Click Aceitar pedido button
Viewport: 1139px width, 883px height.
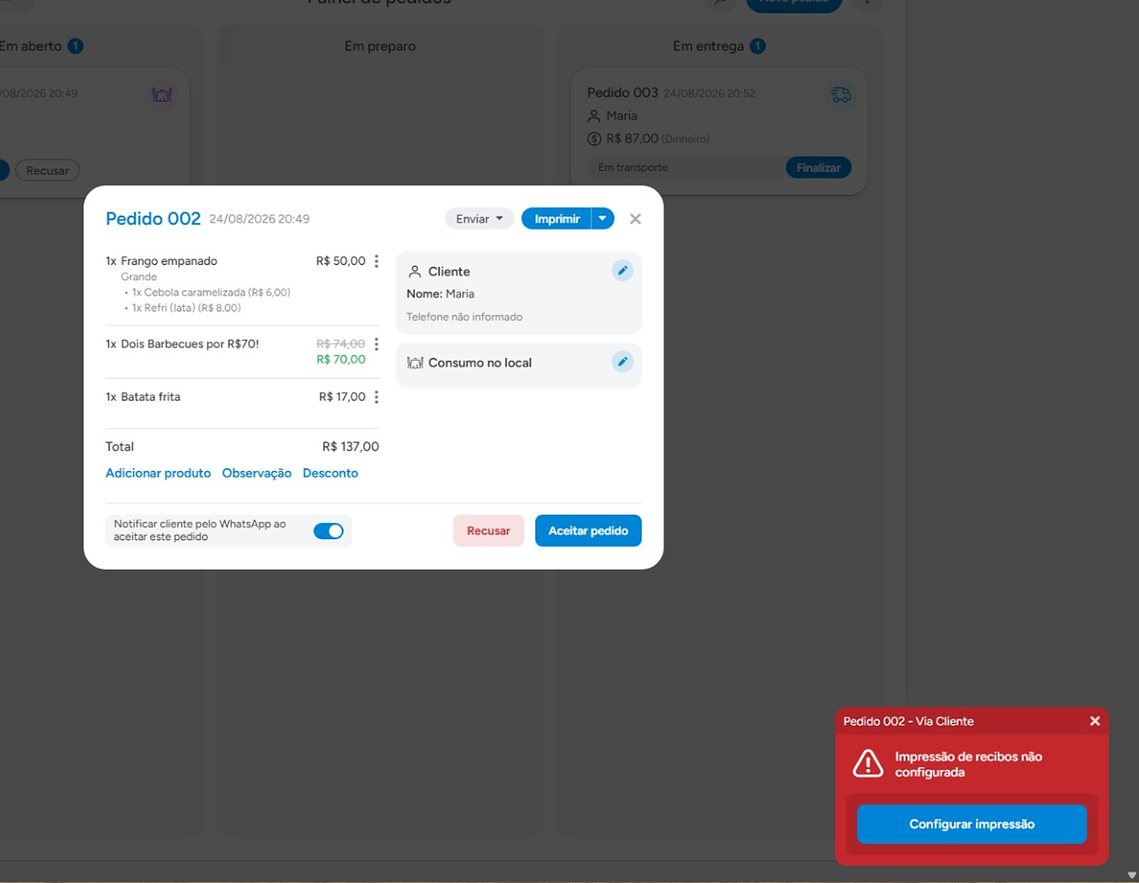588,530
